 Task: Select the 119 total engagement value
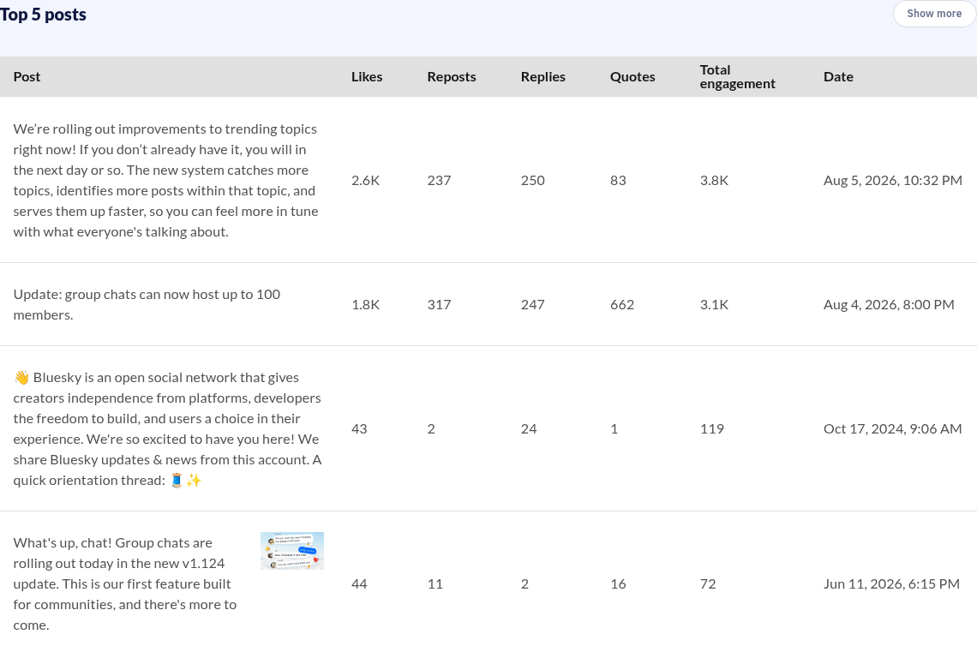[711, 428]
